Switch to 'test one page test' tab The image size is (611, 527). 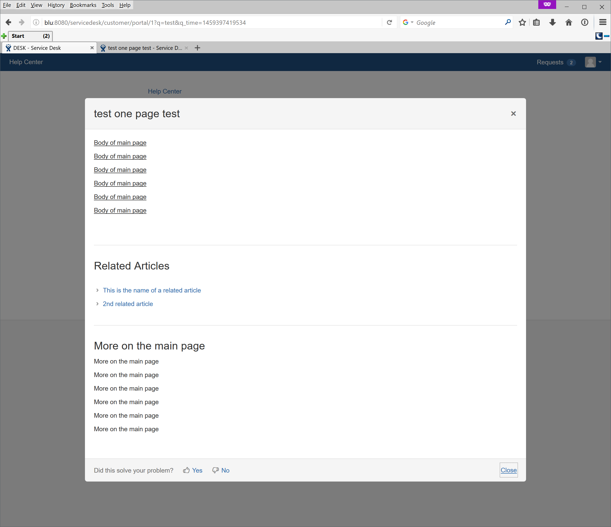click(x=144, y=48)
